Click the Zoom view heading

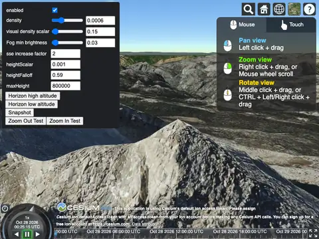(x=255, y=60)
